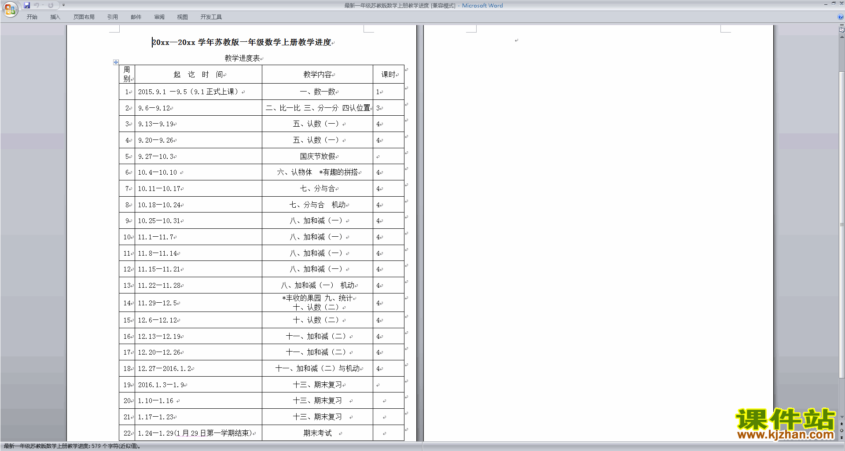Viewport: 845px width, 451px height.
Task: Open the 引用 ribbon tab
Action: point(112,17)
